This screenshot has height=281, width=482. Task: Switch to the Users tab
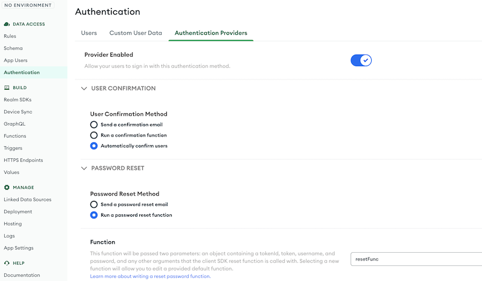coord(89,33)
